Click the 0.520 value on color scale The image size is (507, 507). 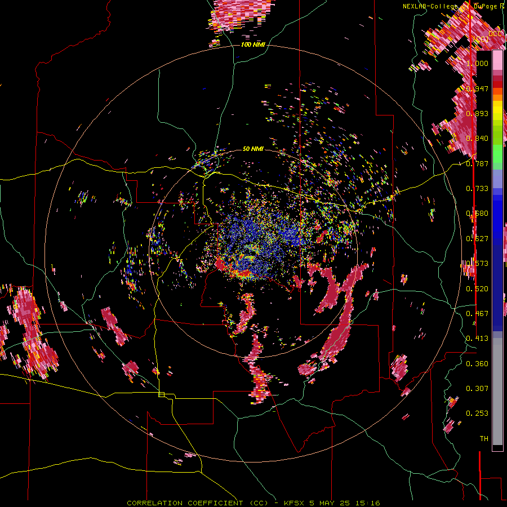point(477,289)
